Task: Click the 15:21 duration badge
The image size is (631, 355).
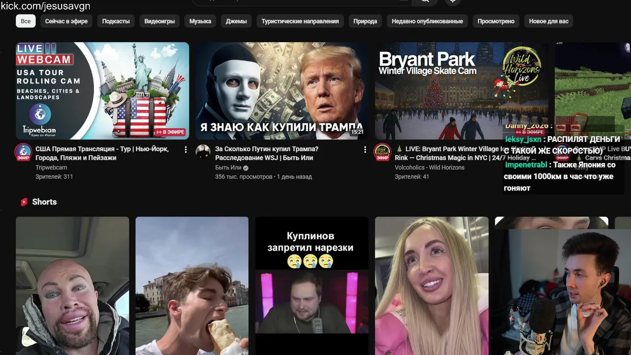Action: [357, 132]
